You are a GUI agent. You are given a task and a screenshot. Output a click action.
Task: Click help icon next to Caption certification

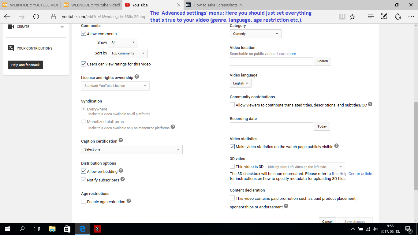[x=121, y=140]
